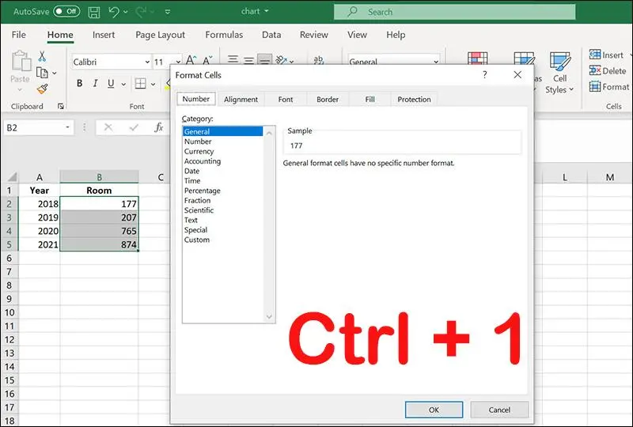
Task: Click the Format Painter brush icon
Action: pyautogui.click(x=43, y=89)
